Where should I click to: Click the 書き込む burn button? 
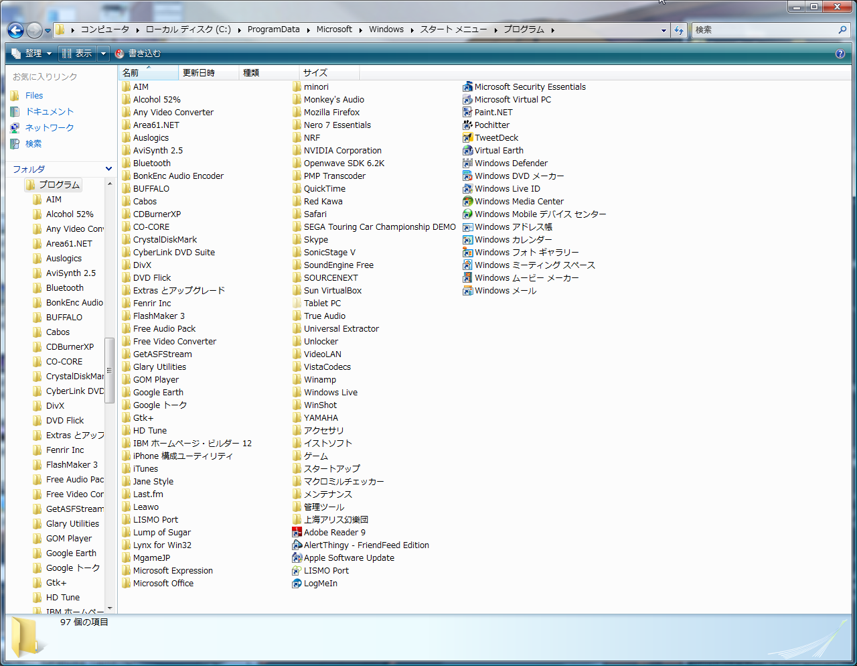point(138,54)
